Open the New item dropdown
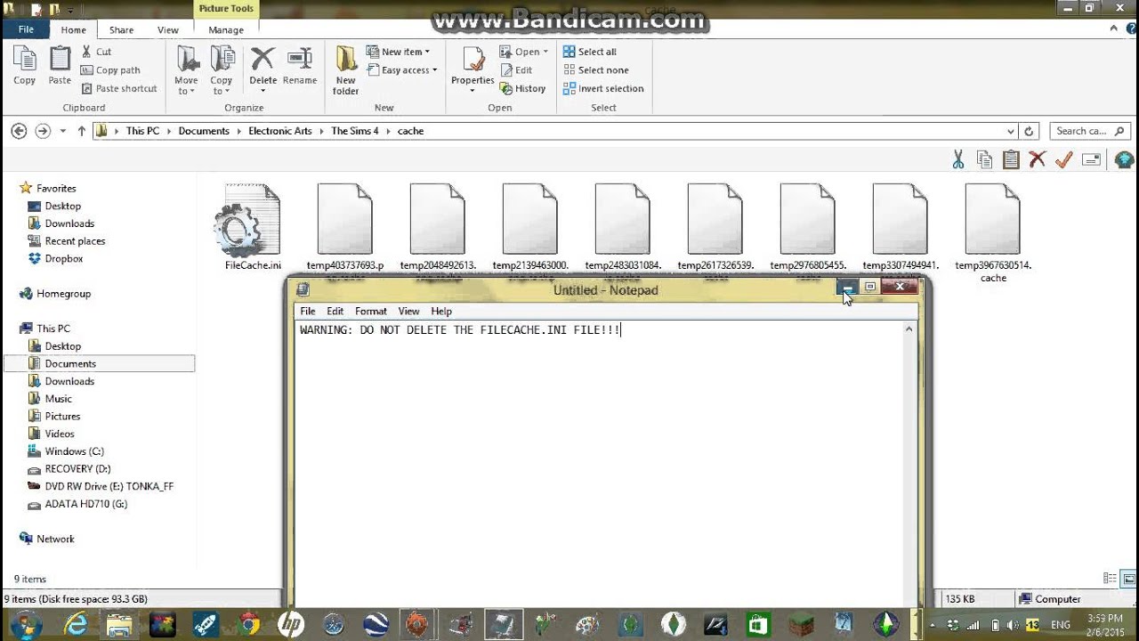This screenshot has height=641, width=1139. click(x=399, y=52)
